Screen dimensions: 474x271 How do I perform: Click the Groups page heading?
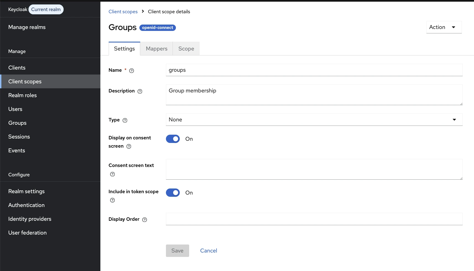click(x=123, y=27)
